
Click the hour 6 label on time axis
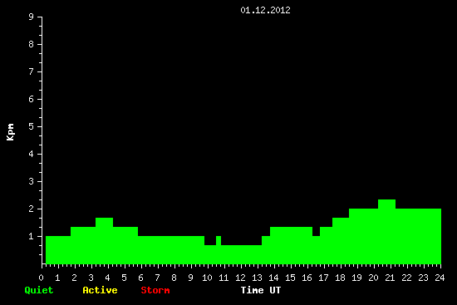pos(140,278)
